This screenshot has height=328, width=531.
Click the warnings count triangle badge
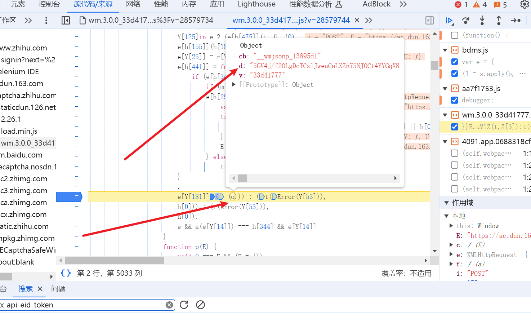tap(480, 4)
